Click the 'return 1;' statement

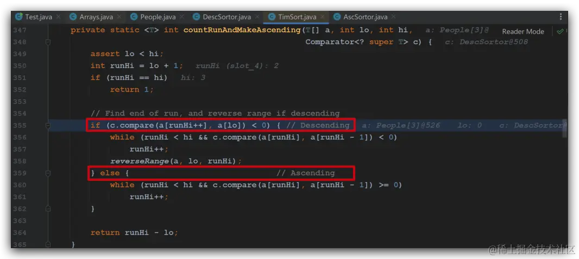click(x=132, y=89)
